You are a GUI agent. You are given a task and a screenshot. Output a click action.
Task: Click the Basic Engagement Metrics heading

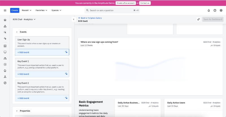pyautogui.click(x=91, y=104)
